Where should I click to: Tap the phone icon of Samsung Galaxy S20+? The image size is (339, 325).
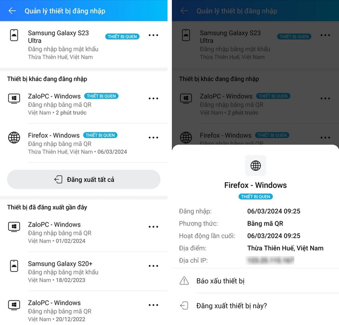click(x=14, y=266)
